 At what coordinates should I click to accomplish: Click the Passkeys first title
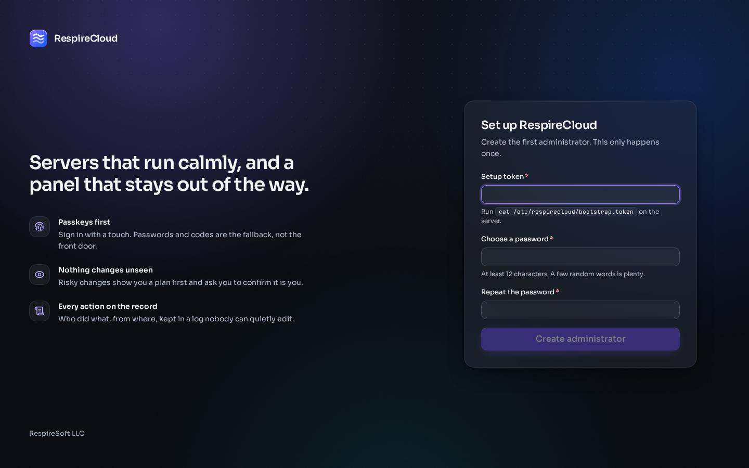pos(84,222)
